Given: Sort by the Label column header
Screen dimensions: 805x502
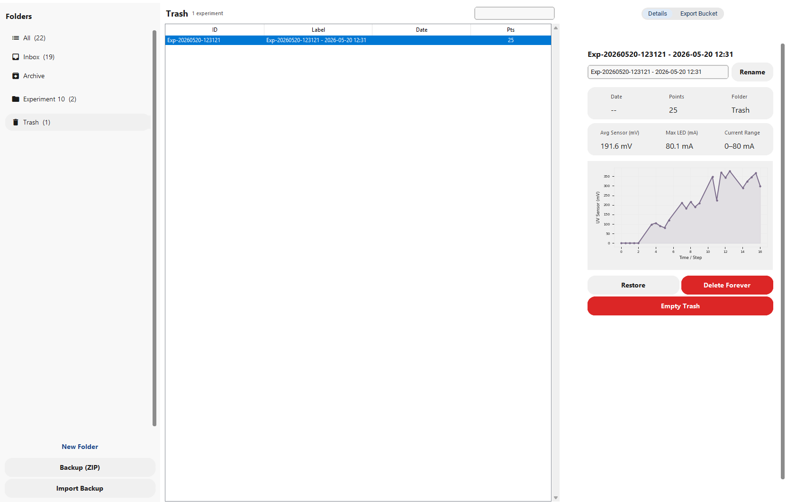Looking at the screenshot, I should point(318,30).
